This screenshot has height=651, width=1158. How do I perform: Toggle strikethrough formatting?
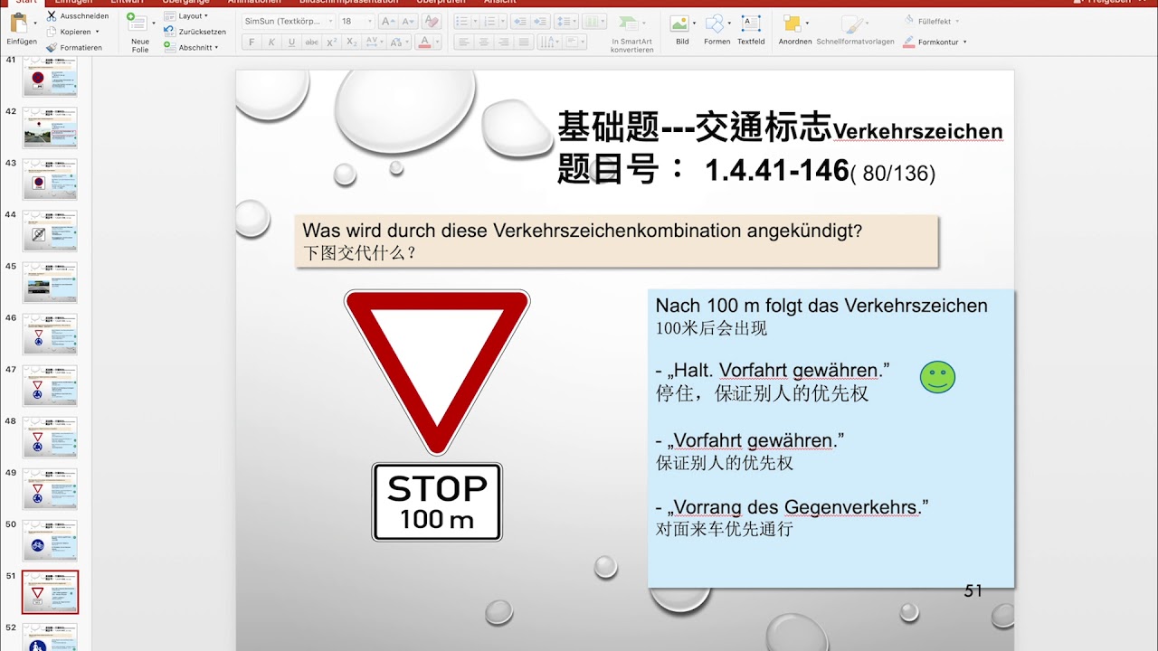[x=312, y=42]
